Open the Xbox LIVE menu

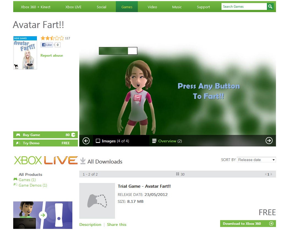pos(73,7)
